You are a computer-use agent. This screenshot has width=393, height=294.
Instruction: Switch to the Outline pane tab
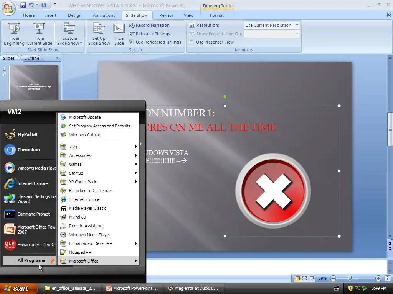[x=31, y=58]
